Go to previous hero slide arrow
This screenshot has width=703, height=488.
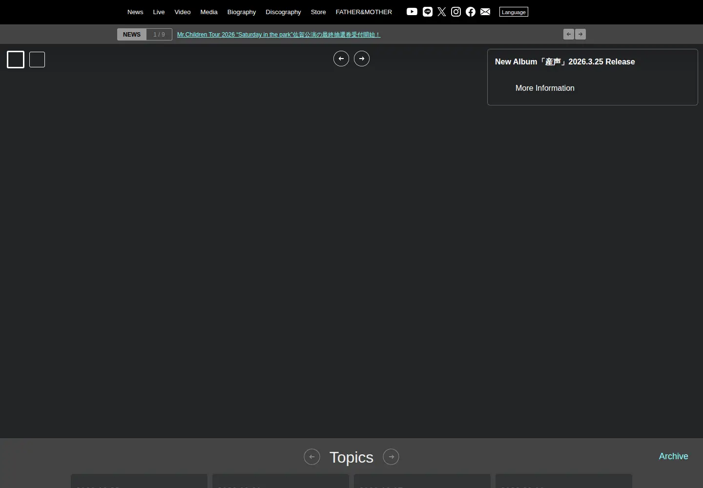(341, 59)
